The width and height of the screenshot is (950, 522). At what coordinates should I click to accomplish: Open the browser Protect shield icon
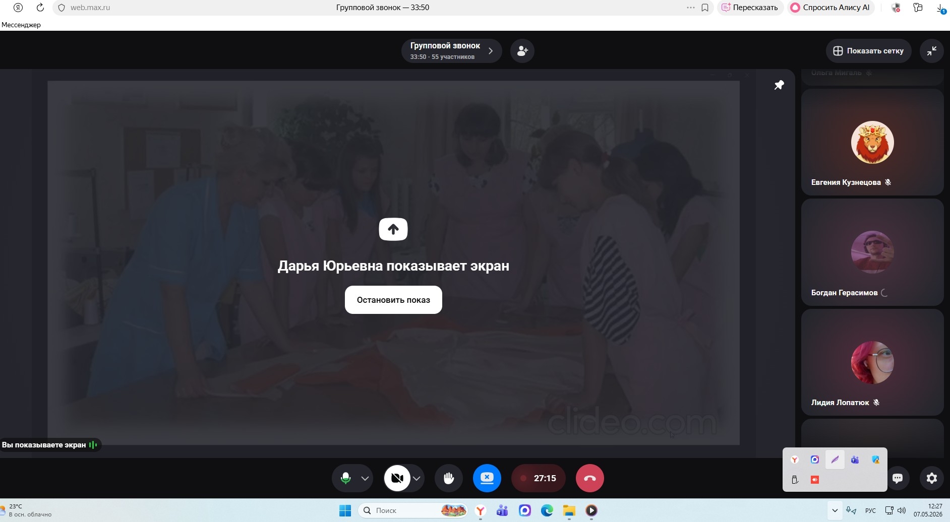[x=896, y=8]
